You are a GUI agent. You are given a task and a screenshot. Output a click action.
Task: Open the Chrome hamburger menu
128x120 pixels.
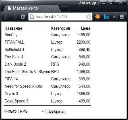click(x=122, y=17)
